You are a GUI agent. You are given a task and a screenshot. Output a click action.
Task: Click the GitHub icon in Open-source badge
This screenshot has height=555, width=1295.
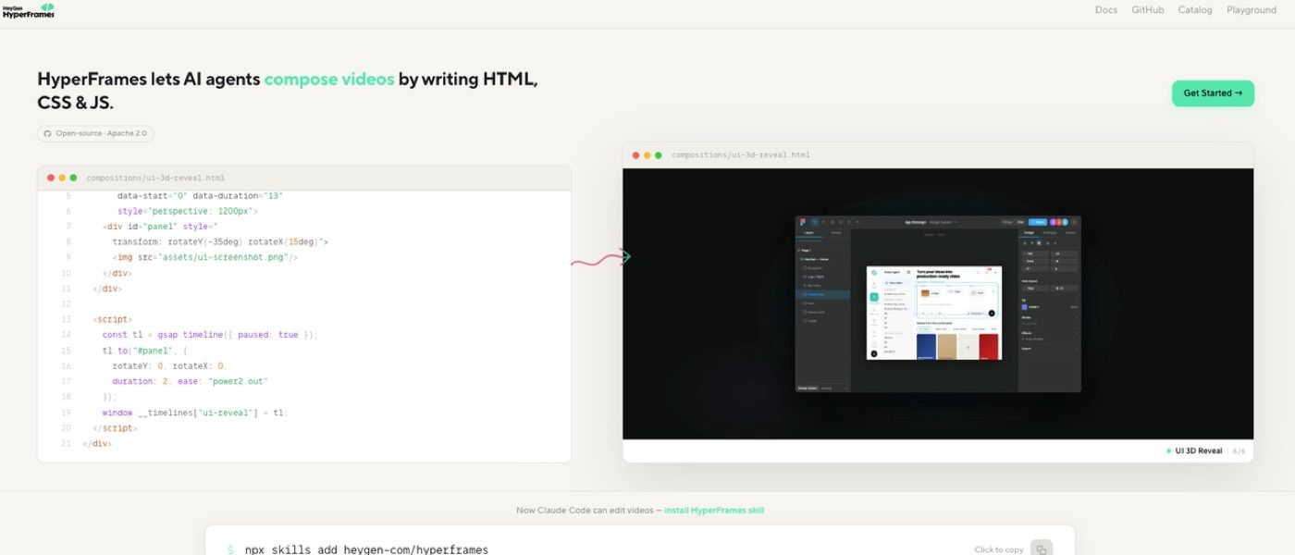point(48,134)
